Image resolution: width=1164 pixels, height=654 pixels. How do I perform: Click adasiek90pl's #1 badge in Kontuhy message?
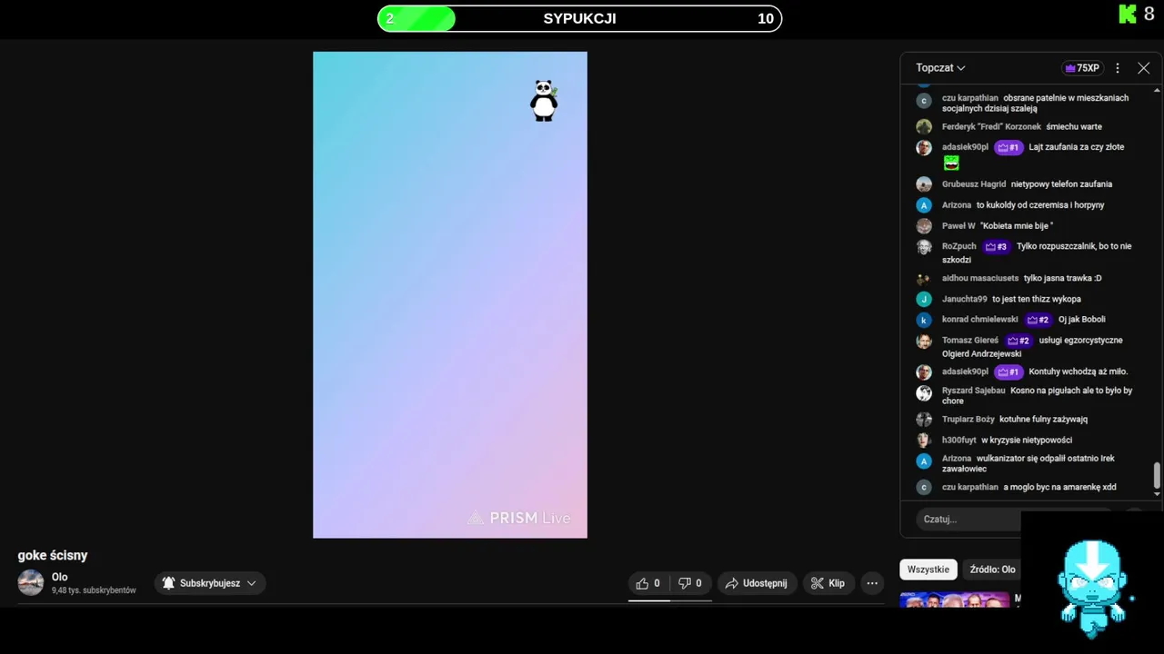click(1008, 372)
